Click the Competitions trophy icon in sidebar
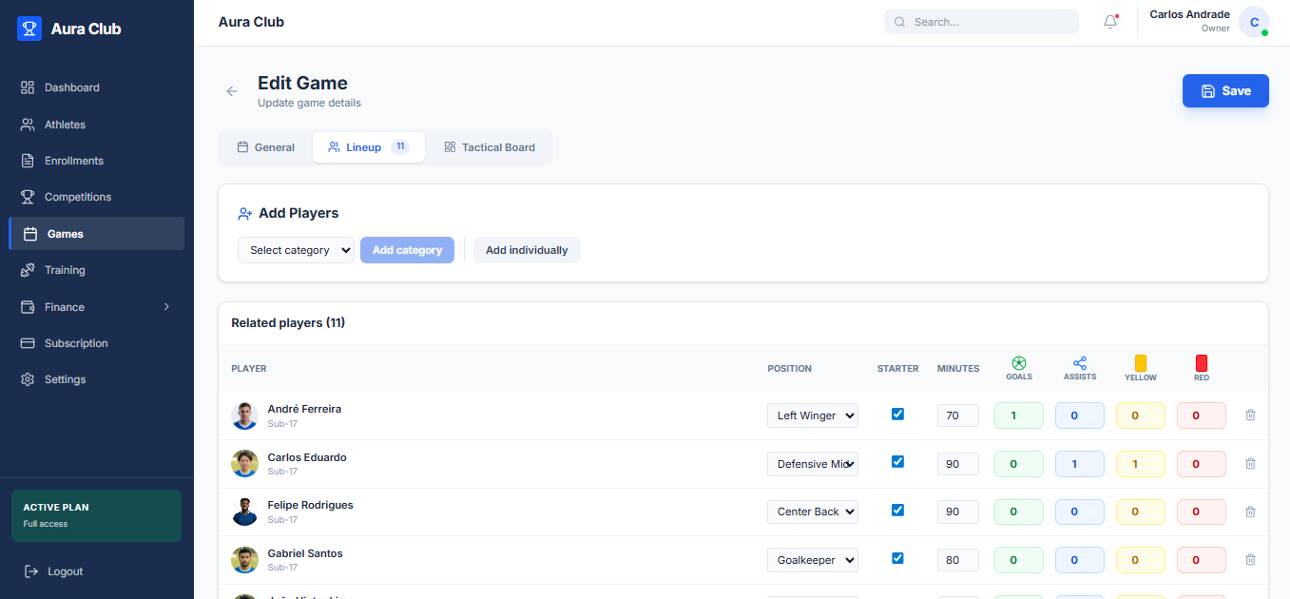 [28, 197]
